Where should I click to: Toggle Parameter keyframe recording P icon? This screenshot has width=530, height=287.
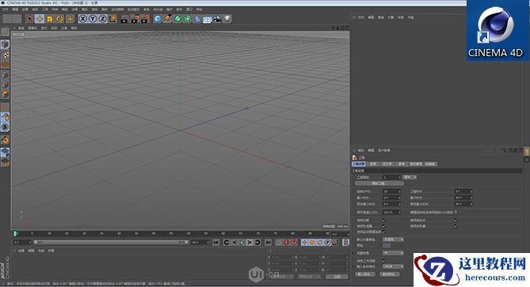coord(327,243)
